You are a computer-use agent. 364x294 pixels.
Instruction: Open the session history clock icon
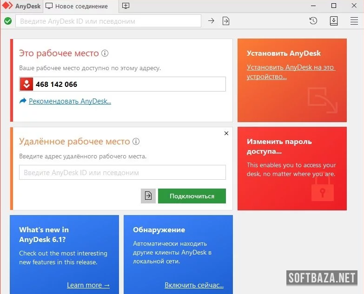[x=313, y=21]
